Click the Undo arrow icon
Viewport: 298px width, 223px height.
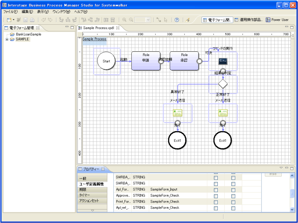pyautogui.click(x=43, y=20)
